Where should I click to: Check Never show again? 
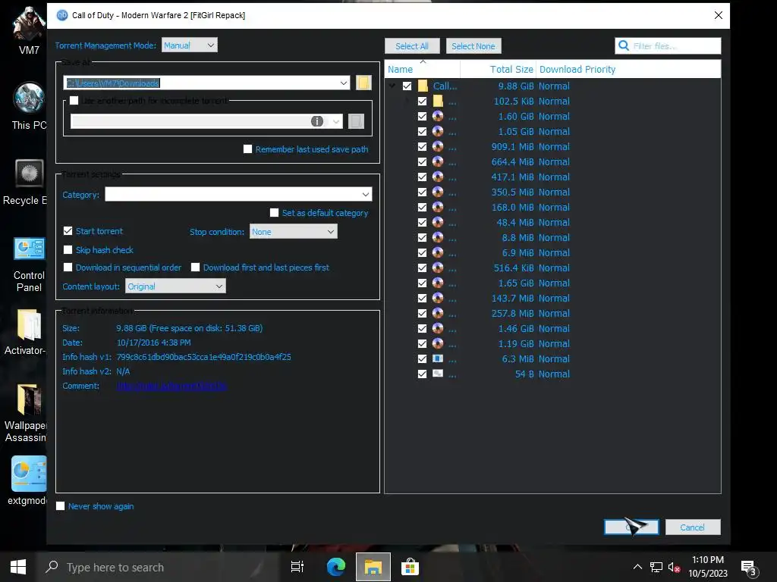click(61, 505)
